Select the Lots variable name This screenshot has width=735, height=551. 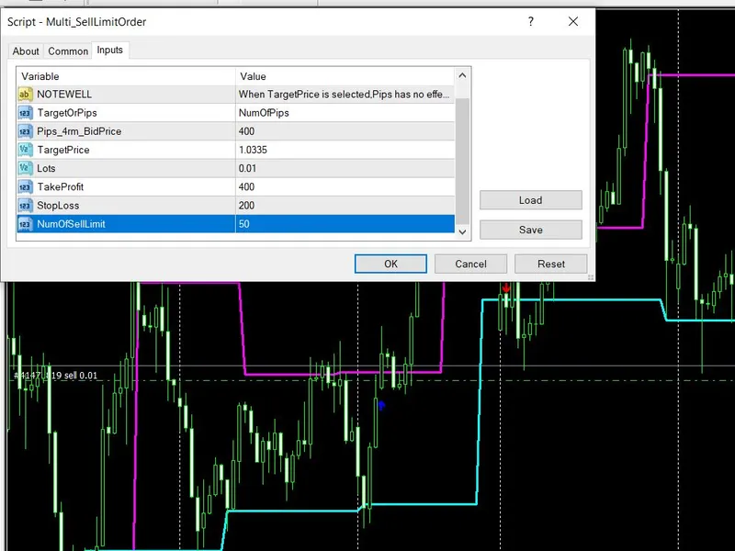pyautogui.click(x=46, y=168)
